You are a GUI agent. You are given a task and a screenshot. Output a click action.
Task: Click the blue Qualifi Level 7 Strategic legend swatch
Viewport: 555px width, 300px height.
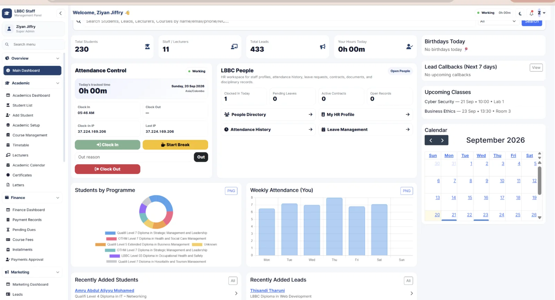coord(110,233)
